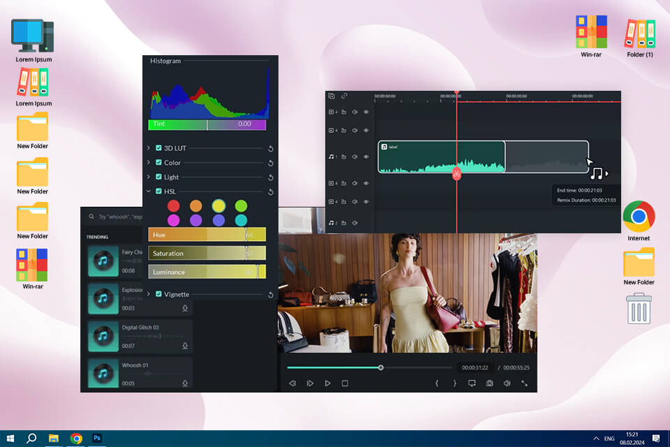Open the Windows Start menu
This screenshot has width=670, height=447.
pos(10,439)
